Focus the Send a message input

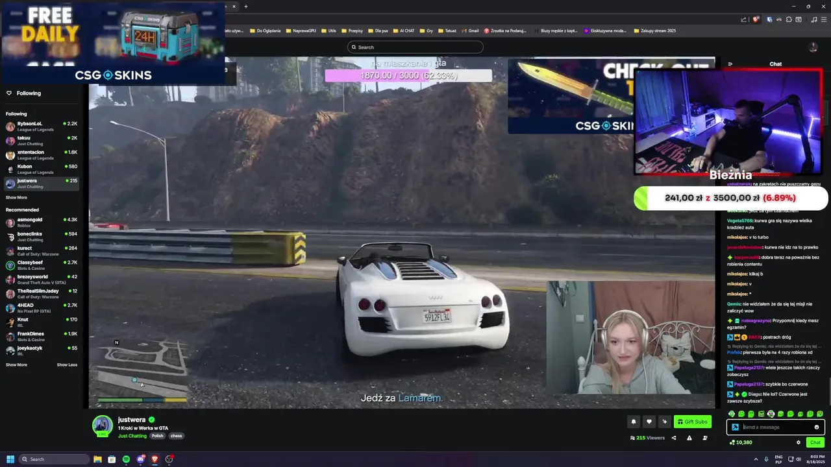[x=776, y=427]
